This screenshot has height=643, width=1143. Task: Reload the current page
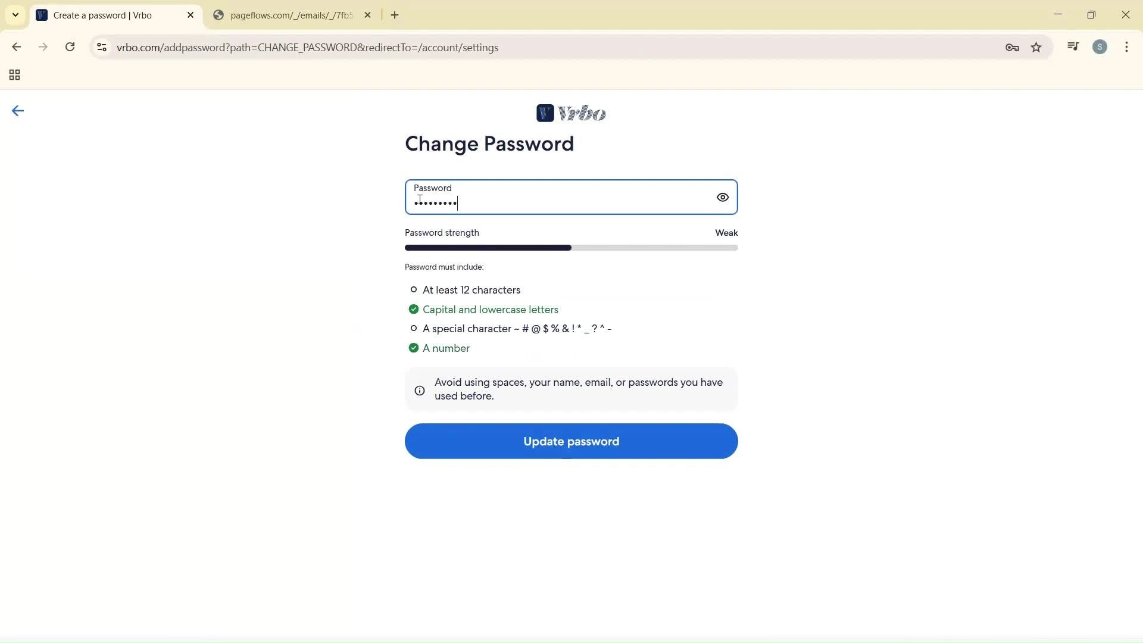click(x=70, y=47)
